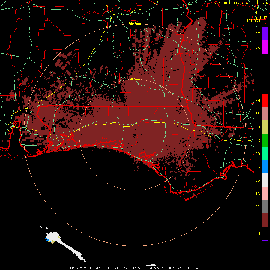
Task: Click the ND legend label
Action: tap(258, 234)
